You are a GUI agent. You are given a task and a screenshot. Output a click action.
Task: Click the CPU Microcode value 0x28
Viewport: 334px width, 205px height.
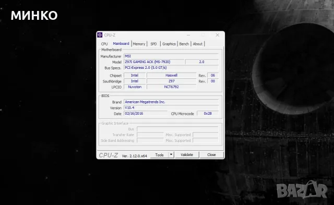coord(208,114)
